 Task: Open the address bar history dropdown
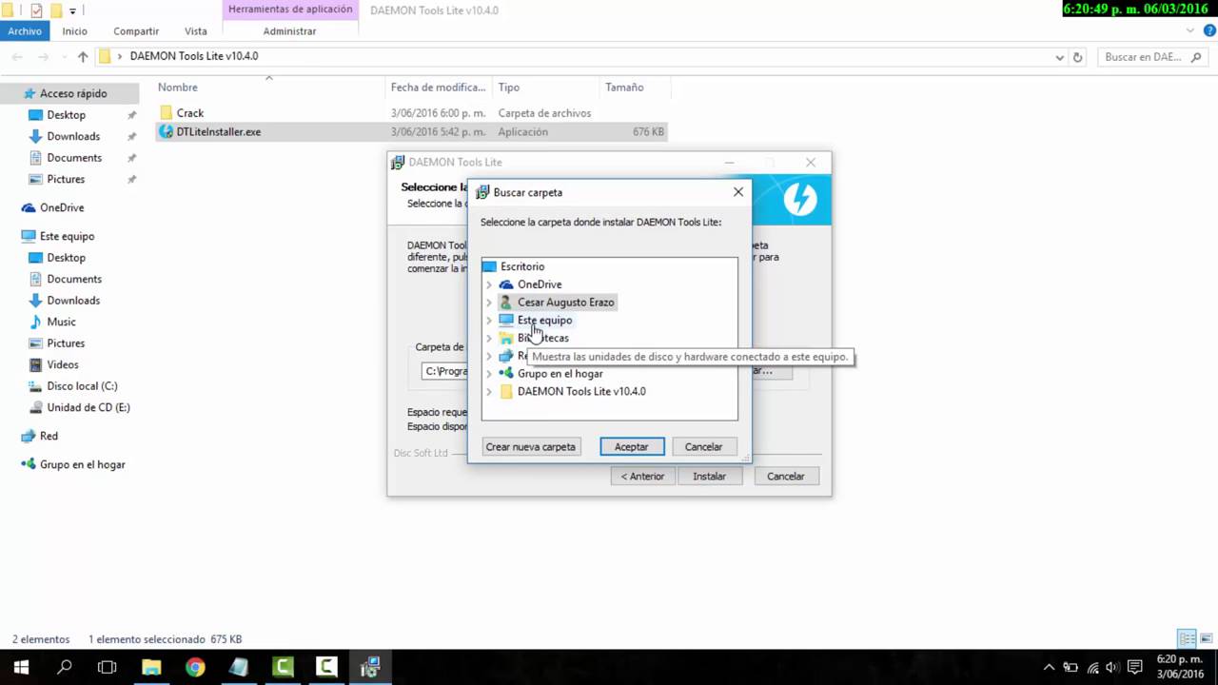click(1060, 57)
